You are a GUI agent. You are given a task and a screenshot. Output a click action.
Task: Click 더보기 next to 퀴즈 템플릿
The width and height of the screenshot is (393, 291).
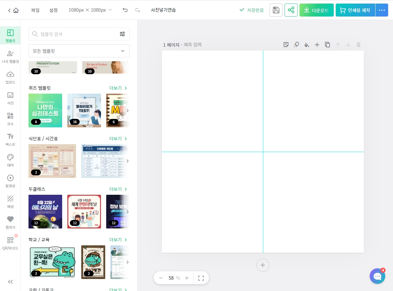click(x=118, y=88)
